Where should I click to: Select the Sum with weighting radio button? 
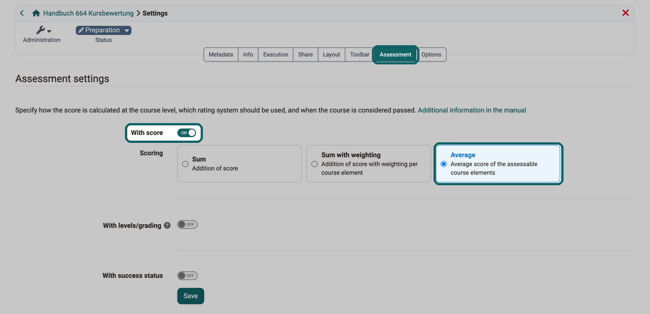tap(314, 164)
